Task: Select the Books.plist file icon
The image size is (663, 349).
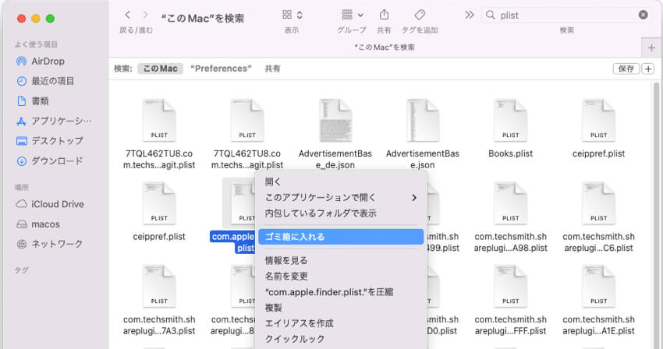Action: [510, 121]
